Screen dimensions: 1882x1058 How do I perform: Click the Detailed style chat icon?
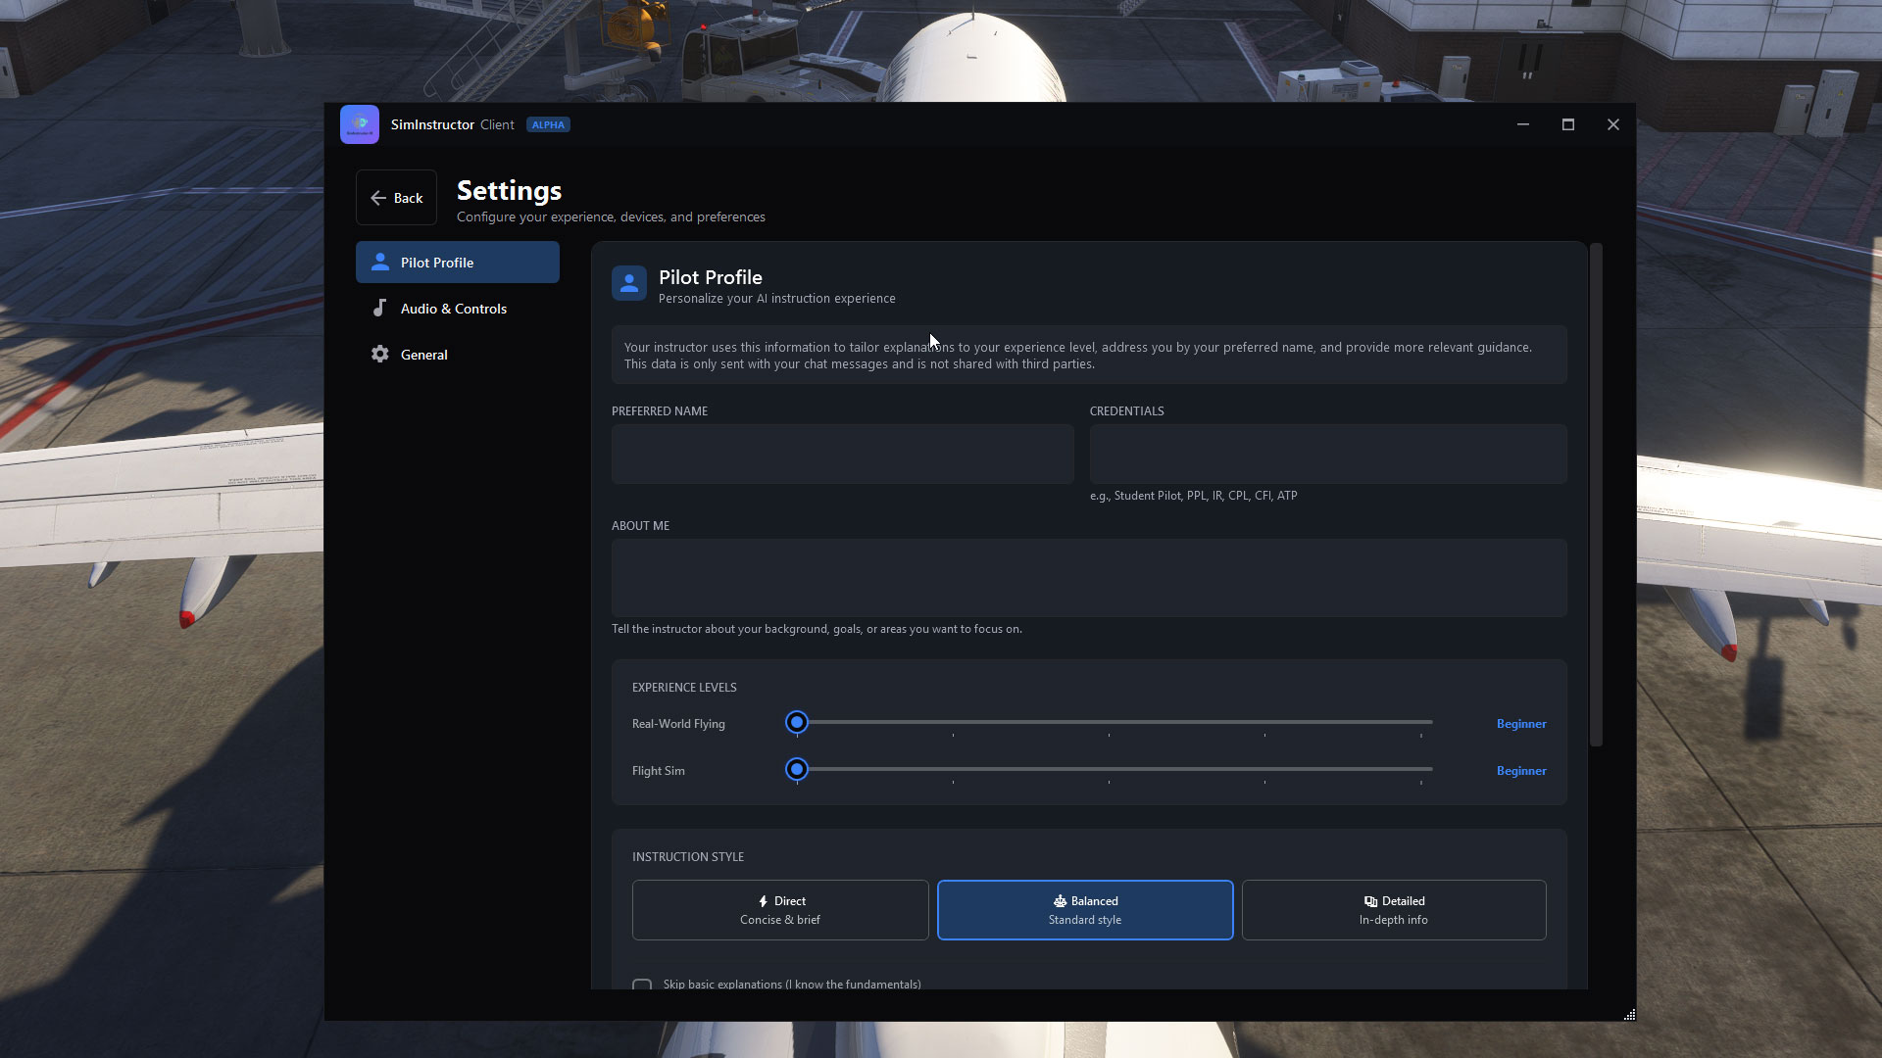[1370, 901]
